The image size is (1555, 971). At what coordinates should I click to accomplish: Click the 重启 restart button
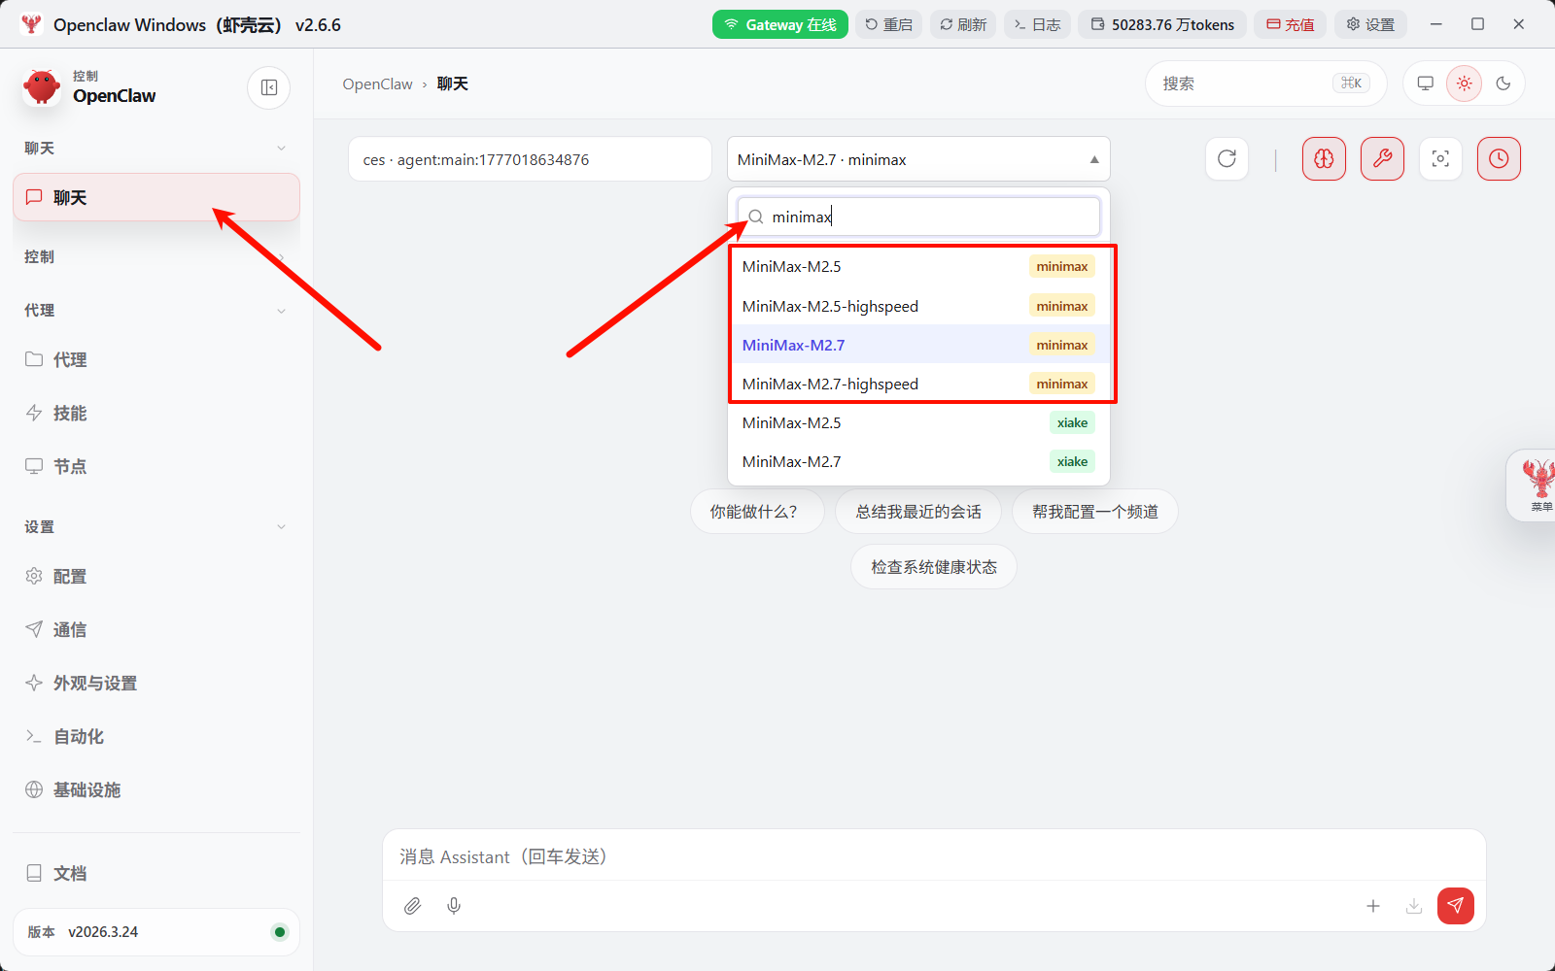tap(889, 24)
